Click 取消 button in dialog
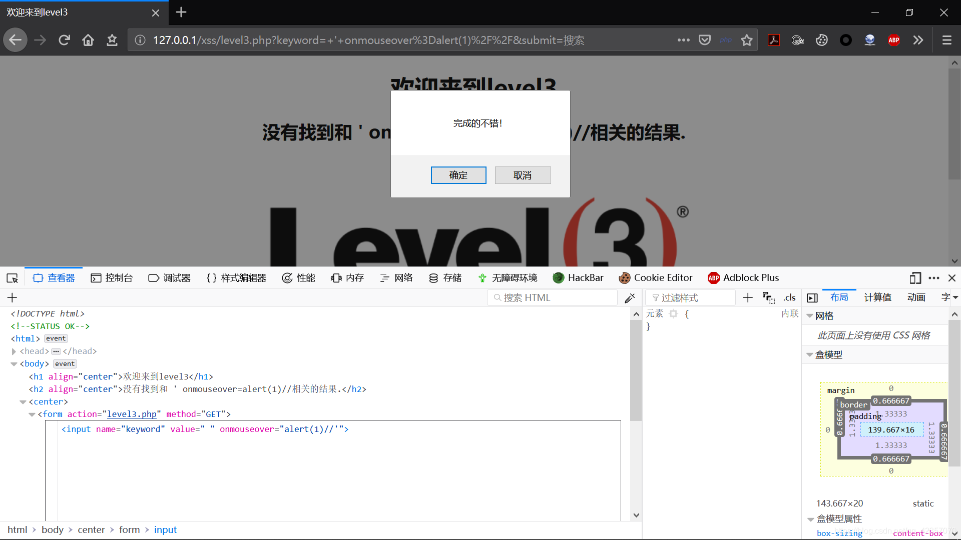The height and width of the screenshot is (540, 961). [x=522, y=174]
